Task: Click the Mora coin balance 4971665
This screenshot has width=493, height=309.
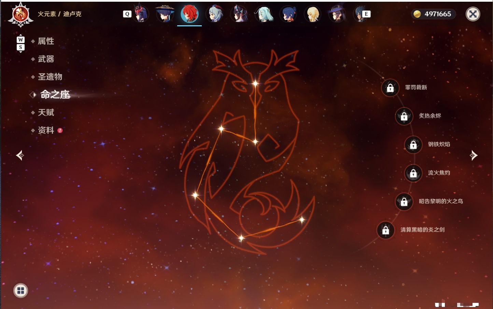Action: click(x=433, y=14)
